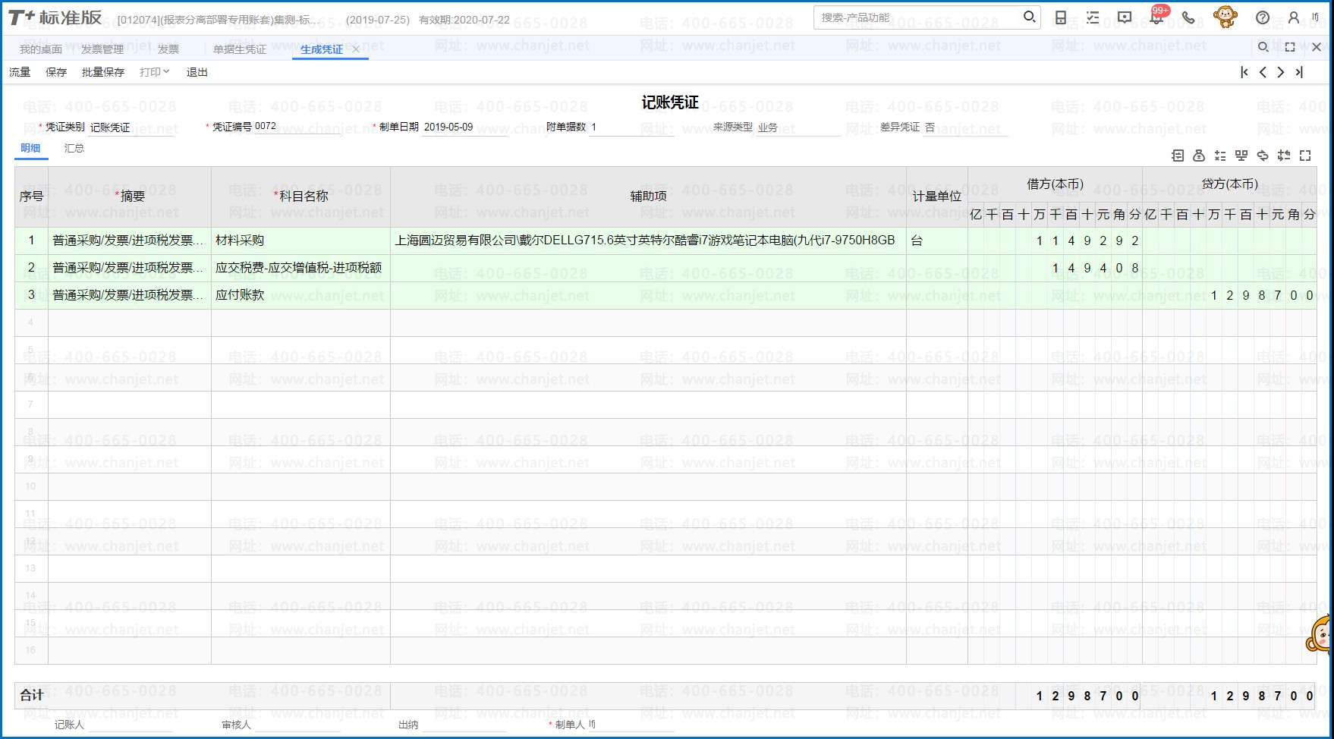1334x739 pixels.
Task: Click the money bag amount display icon
Action: coord(1199,156)
